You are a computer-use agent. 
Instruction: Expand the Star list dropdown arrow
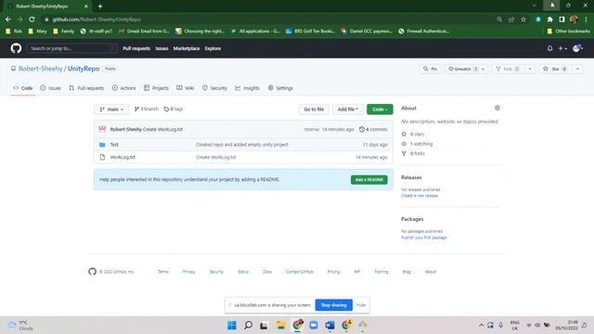[x=577, y=69]
